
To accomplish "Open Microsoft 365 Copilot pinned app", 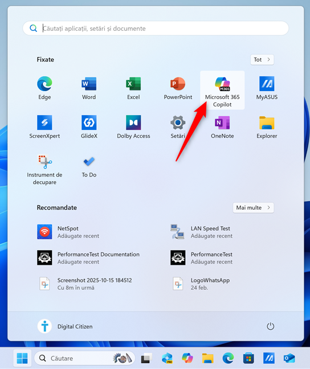I will pos(222,90).
